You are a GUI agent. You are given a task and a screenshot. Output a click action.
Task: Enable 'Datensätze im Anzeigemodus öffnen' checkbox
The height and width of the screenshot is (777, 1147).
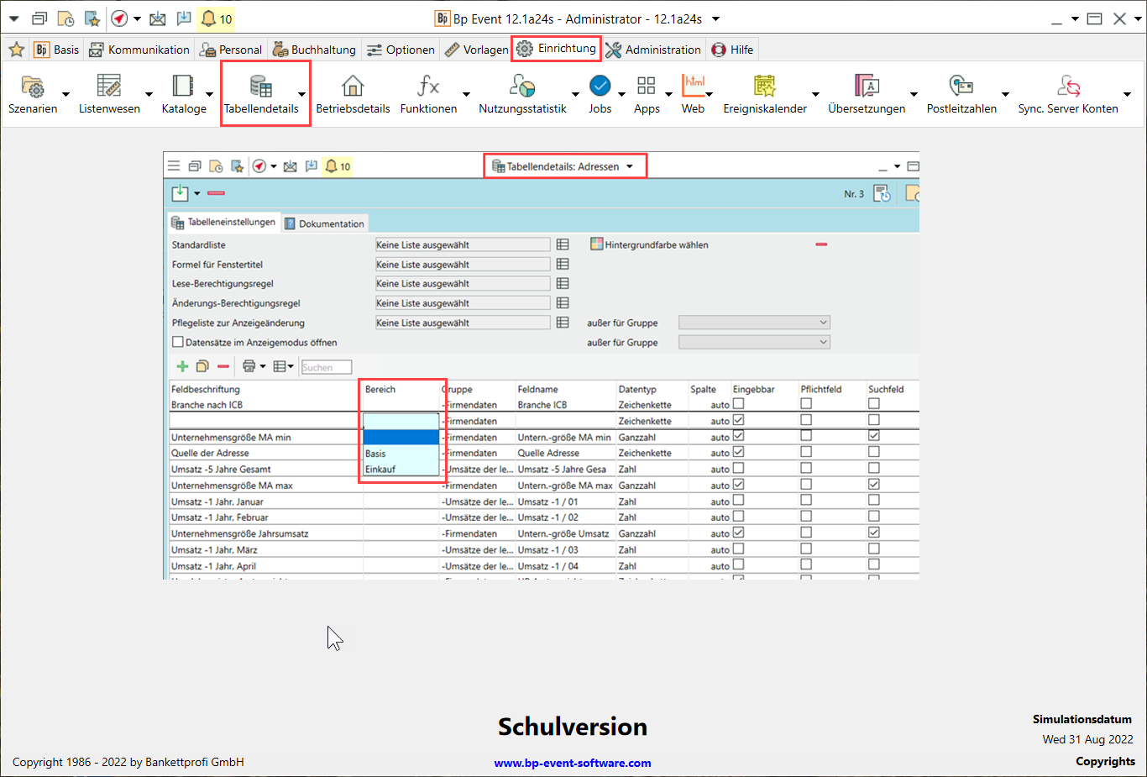click(178, 342)
